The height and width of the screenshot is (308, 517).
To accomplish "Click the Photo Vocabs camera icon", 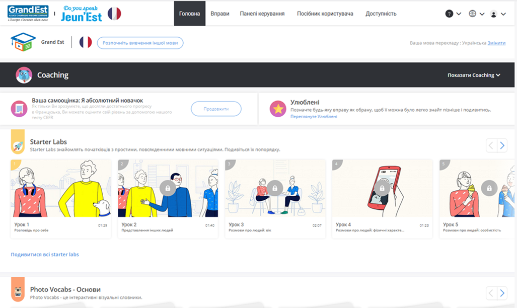I will [18, 292].
